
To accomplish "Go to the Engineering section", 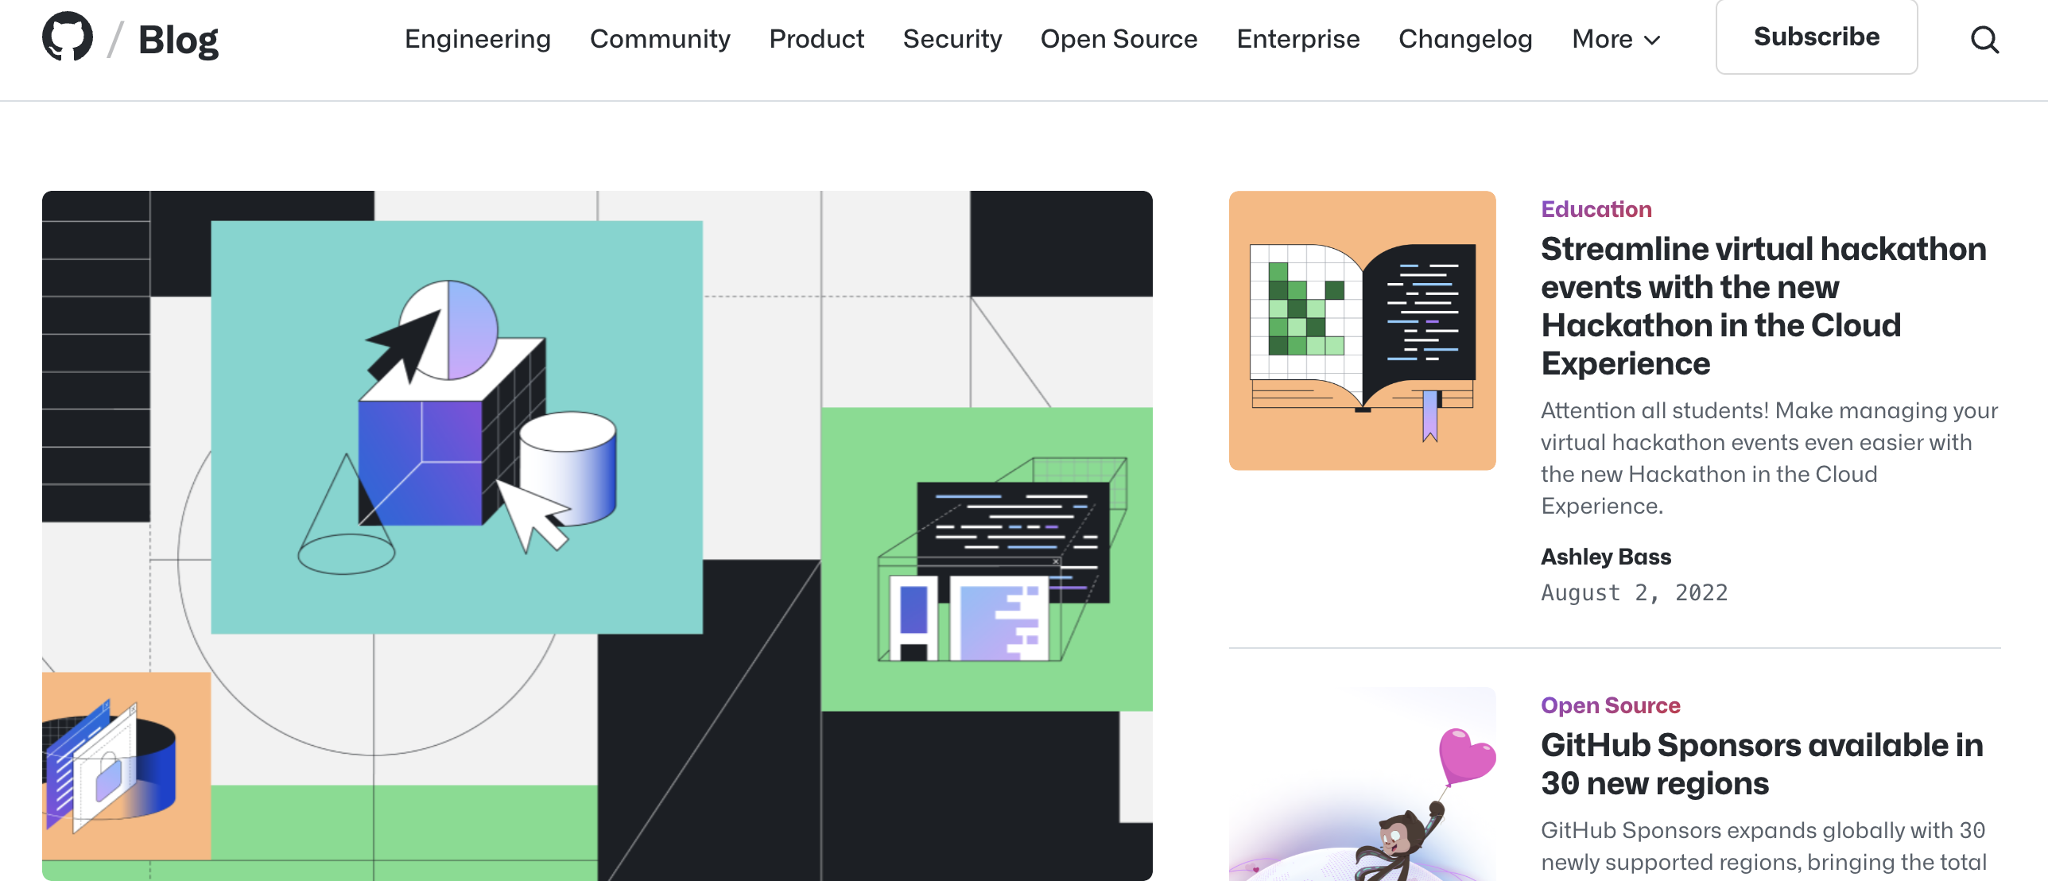I will click(478, 39).
